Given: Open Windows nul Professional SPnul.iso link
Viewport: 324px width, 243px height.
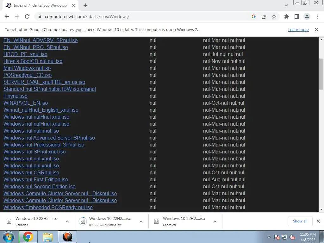Looking at the screenshot, I should [44, 145].
